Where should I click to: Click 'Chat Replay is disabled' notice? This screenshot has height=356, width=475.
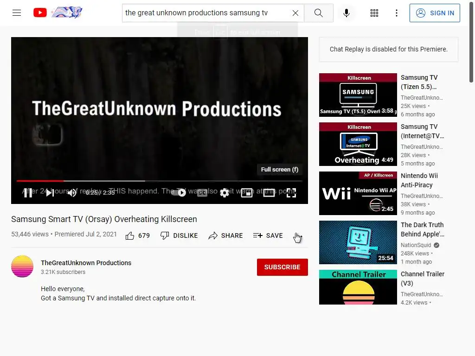pyautogui.click(x=388, y=49)
